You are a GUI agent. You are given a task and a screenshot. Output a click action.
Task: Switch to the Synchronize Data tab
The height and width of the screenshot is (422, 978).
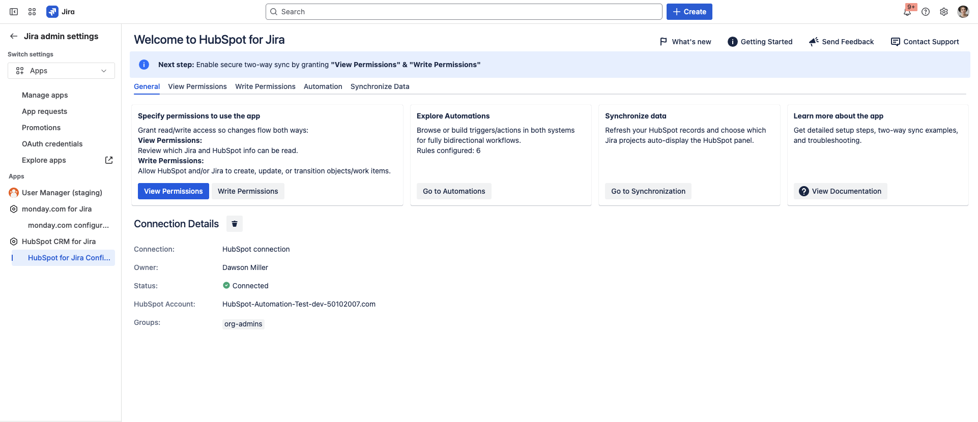[380, 86]
